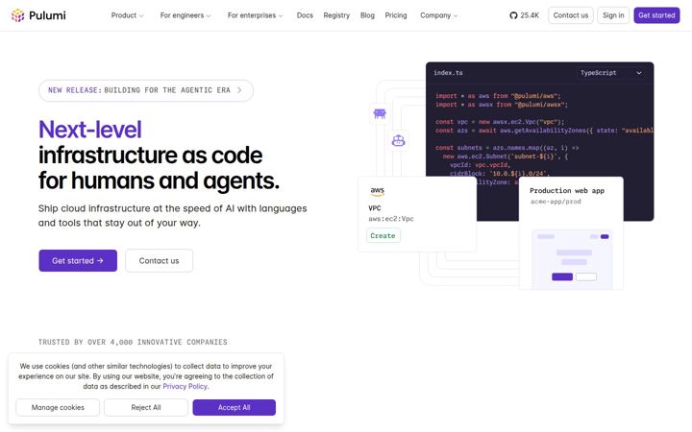
Task: Expand the Product menu
Action: pos(127,15)
